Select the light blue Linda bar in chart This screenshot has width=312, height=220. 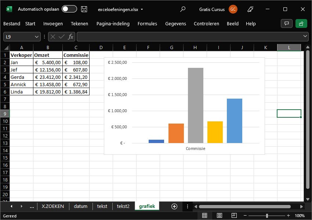coord(235,121)
